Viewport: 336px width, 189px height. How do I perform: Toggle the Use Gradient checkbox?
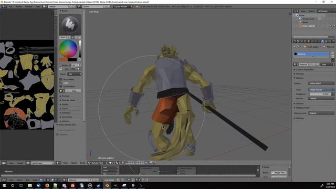point(61,86)
